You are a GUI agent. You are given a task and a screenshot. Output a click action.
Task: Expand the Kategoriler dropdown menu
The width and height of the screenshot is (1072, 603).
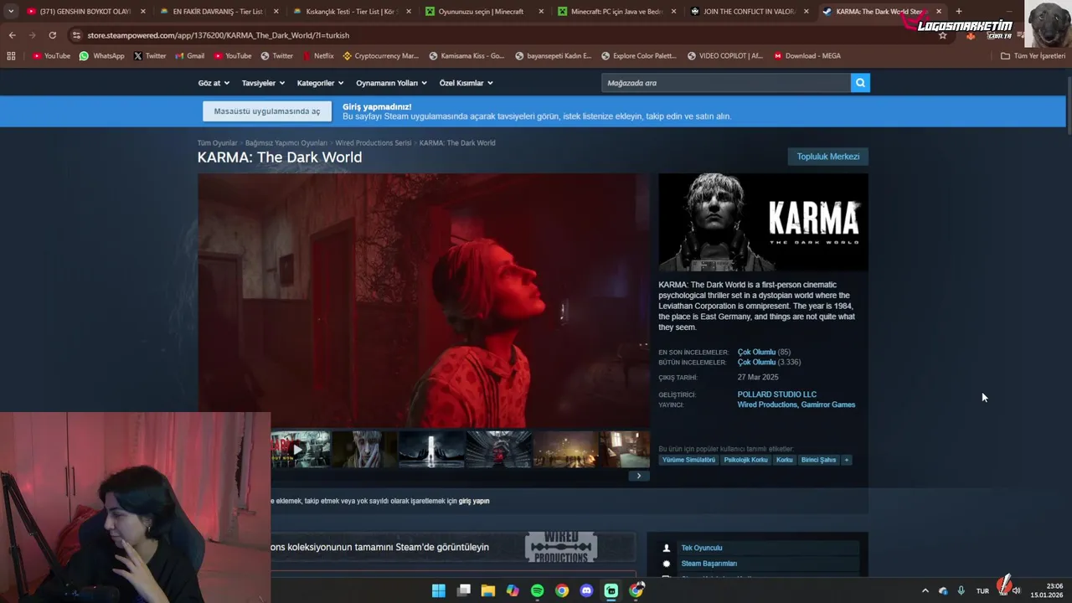point(320,83)
